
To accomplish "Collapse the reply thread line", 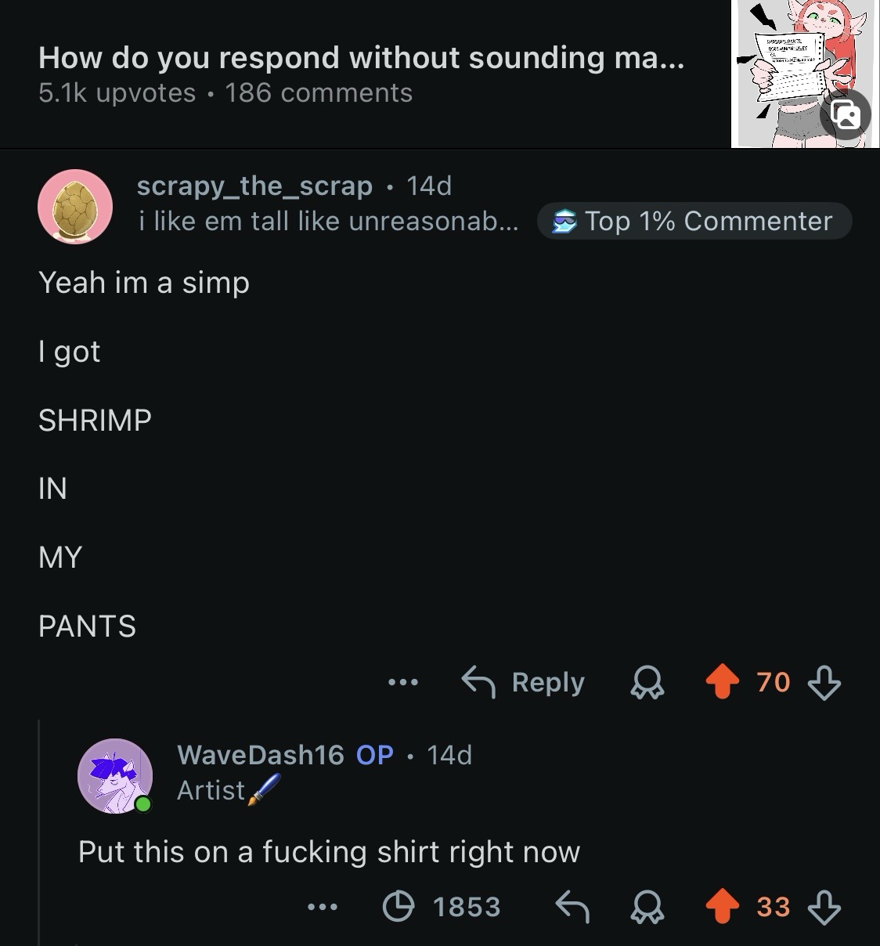I will click(39, 830).
